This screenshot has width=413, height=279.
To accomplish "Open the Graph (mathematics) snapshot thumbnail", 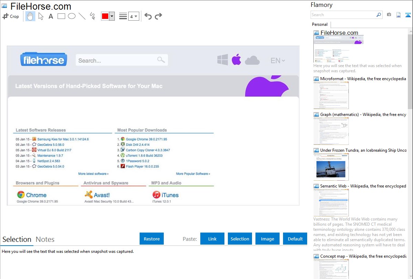I will (331, 131).
